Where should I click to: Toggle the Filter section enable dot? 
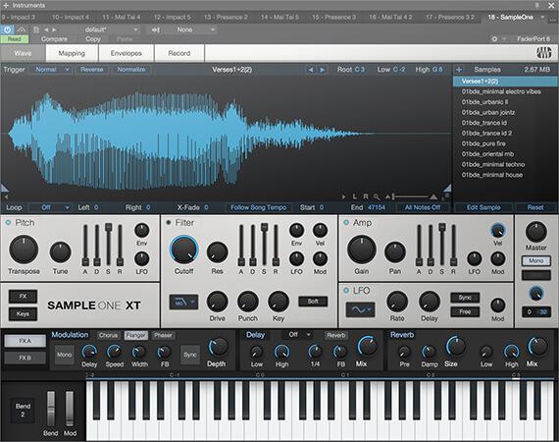pyautogui.click(x=169, y=222)
